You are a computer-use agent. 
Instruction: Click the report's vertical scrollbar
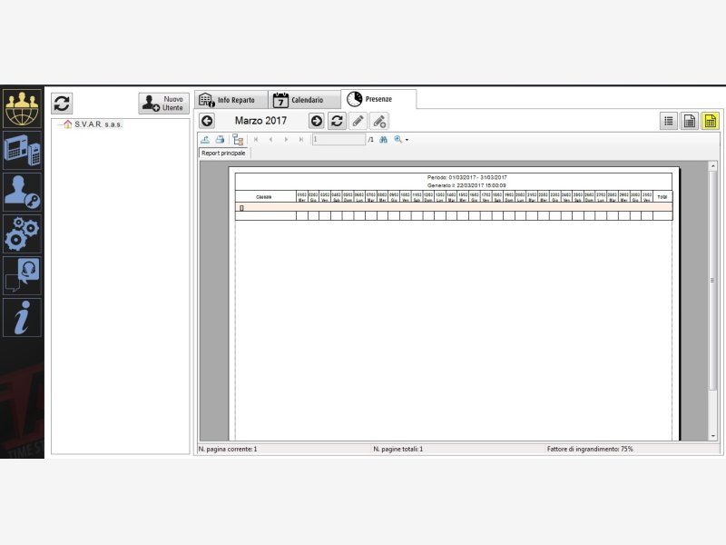click(712, 280)
